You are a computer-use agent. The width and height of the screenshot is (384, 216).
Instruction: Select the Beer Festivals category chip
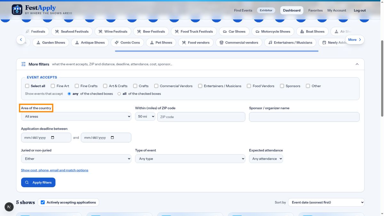[151, 31]
